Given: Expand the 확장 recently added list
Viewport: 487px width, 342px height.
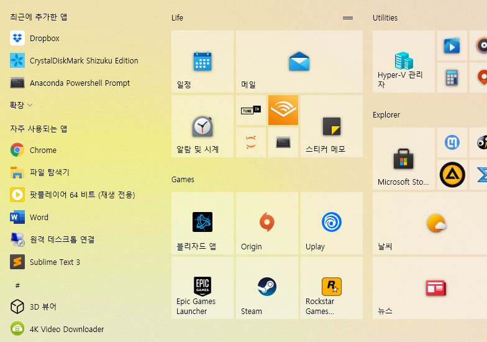Looking at the screenshot, I should (x=21, y=105).
